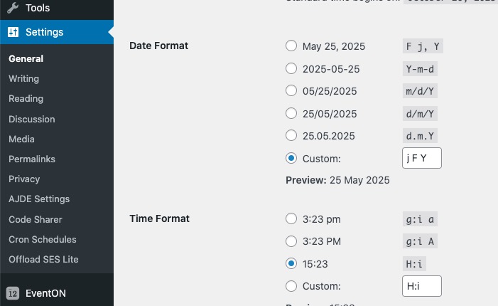Choose the 2025-05-25 date format option
Screen dimensions: 498x306
[x=291, y=68]
